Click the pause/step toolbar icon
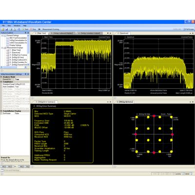 click(39, 29)
